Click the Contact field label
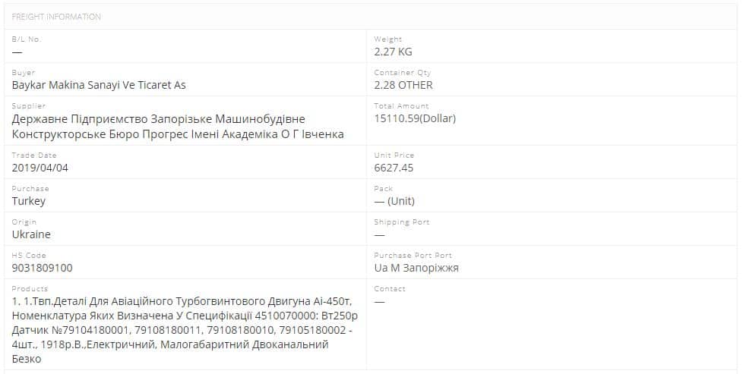 point(390,289)
